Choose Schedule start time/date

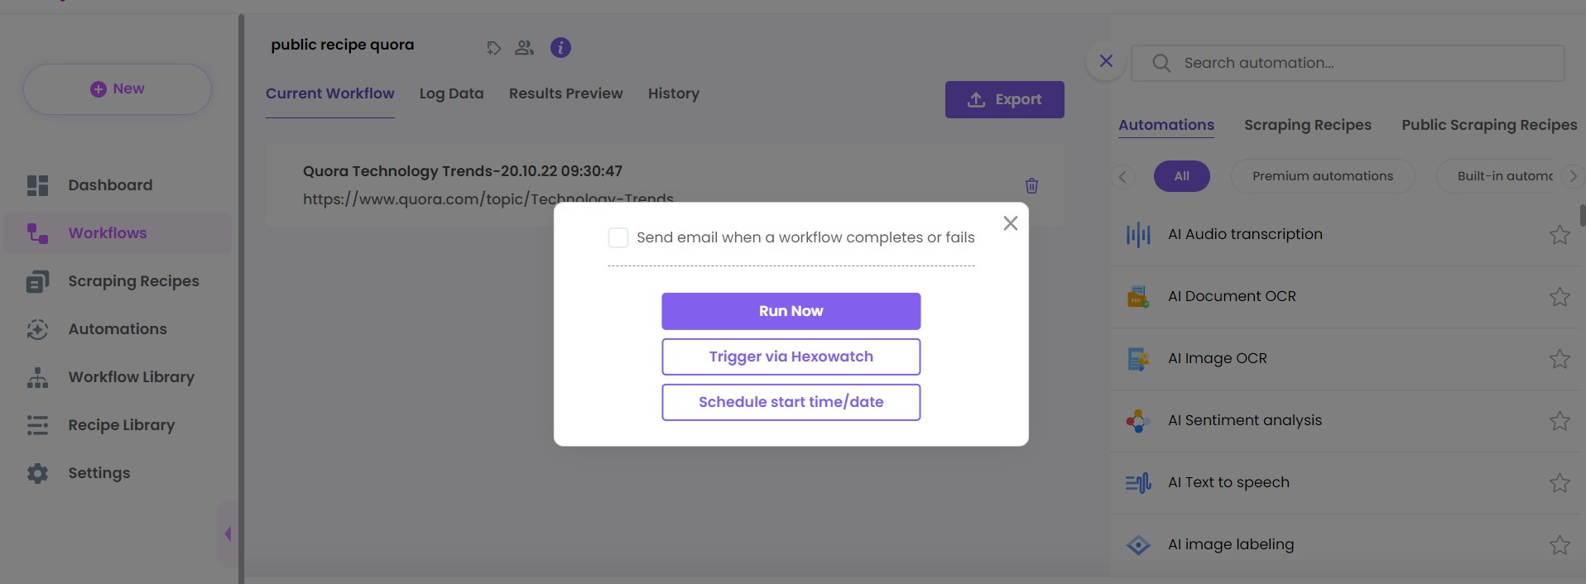tap(791, 402)
